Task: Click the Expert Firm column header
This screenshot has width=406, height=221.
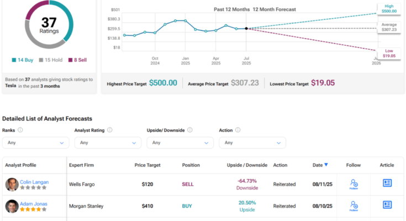Action: click(81, 165)
